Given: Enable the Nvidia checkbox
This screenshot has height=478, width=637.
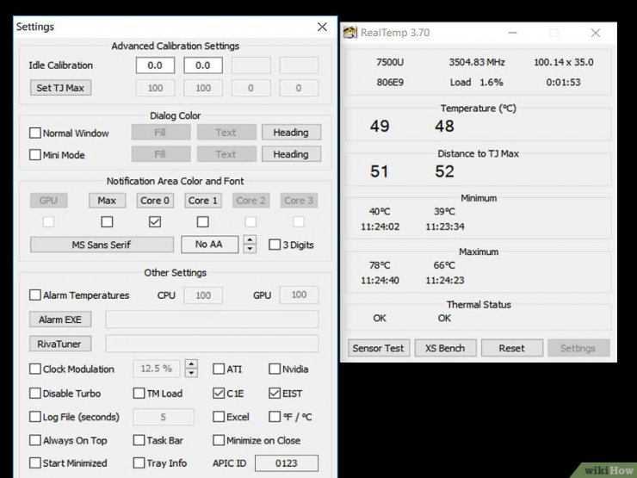Looking at the screenshot, I should click(x=275, y=369).
